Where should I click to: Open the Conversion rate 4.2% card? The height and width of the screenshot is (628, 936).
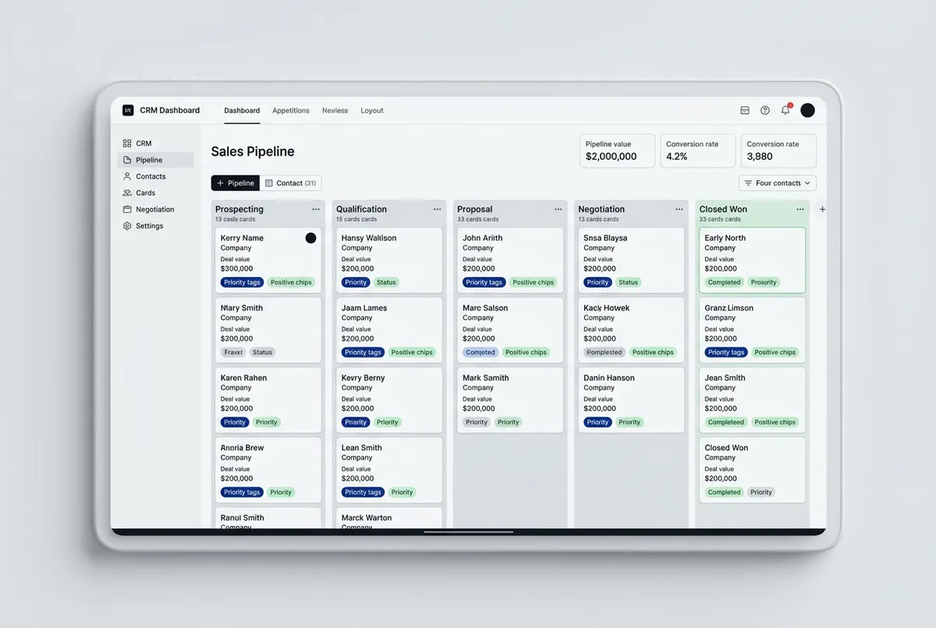[x=698, y=151]
